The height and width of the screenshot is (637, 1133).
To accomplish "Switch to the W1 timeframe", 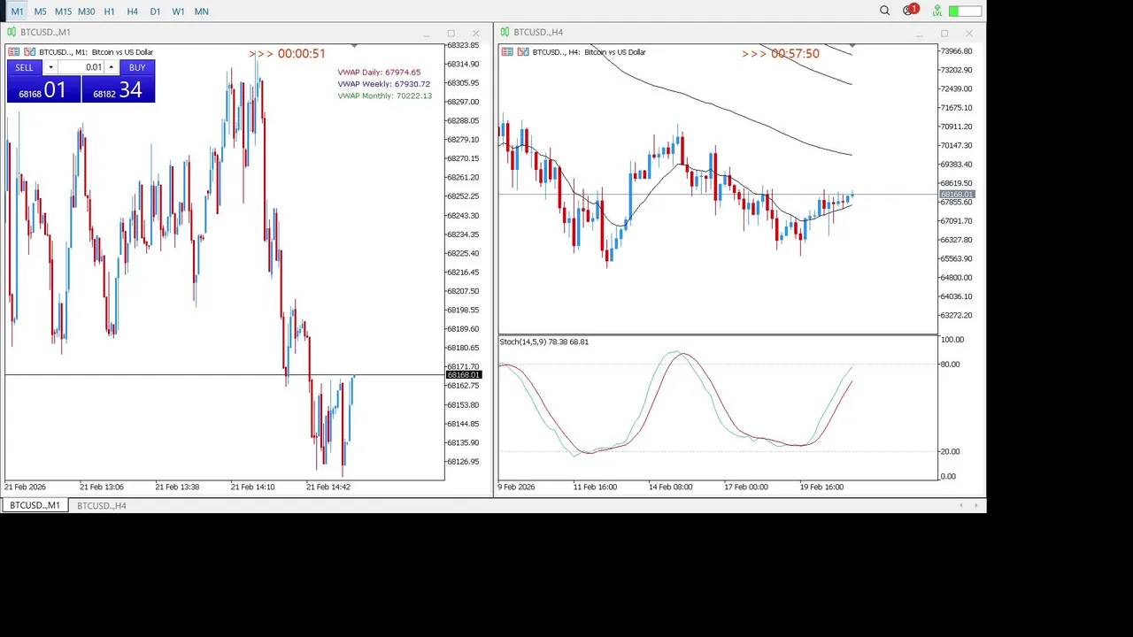I will [178, 12].
